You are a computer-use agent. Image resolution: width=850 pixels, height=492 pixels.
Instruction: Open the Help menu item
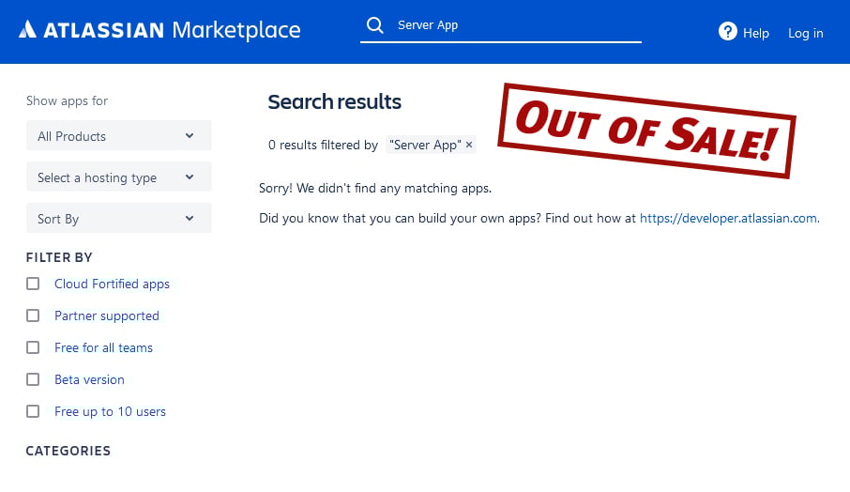(x=755, y=33)
